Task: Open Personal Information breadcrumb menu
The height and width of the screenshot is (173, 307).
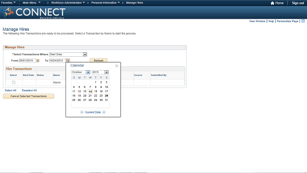Action: pyautogui.click(x=106, y=3)
